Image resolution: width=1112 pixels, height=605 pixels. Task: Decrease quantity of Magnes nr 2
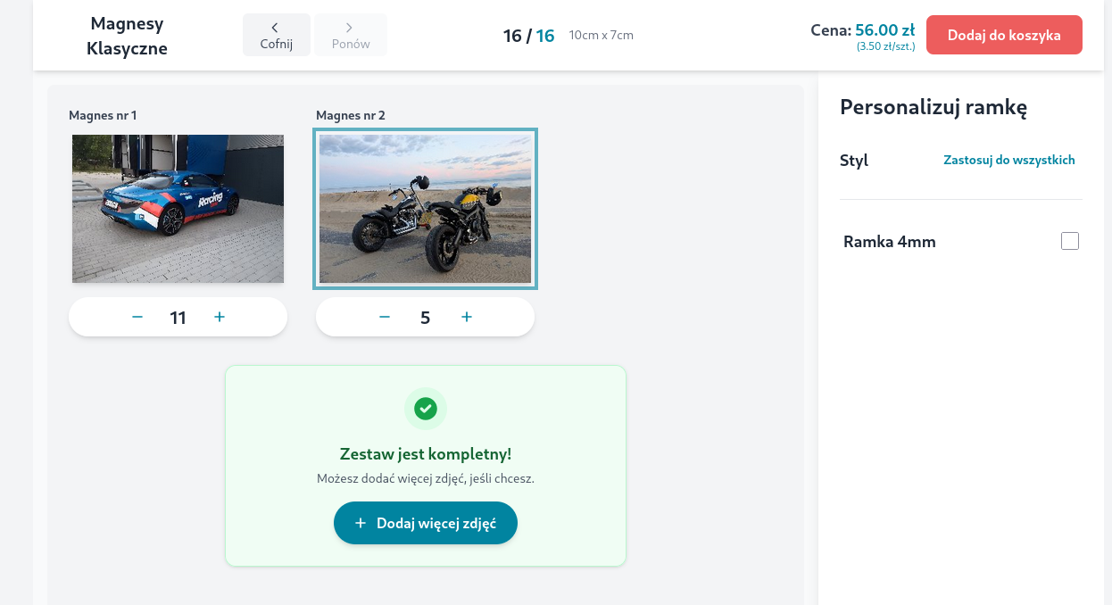[x=385, y=317]
